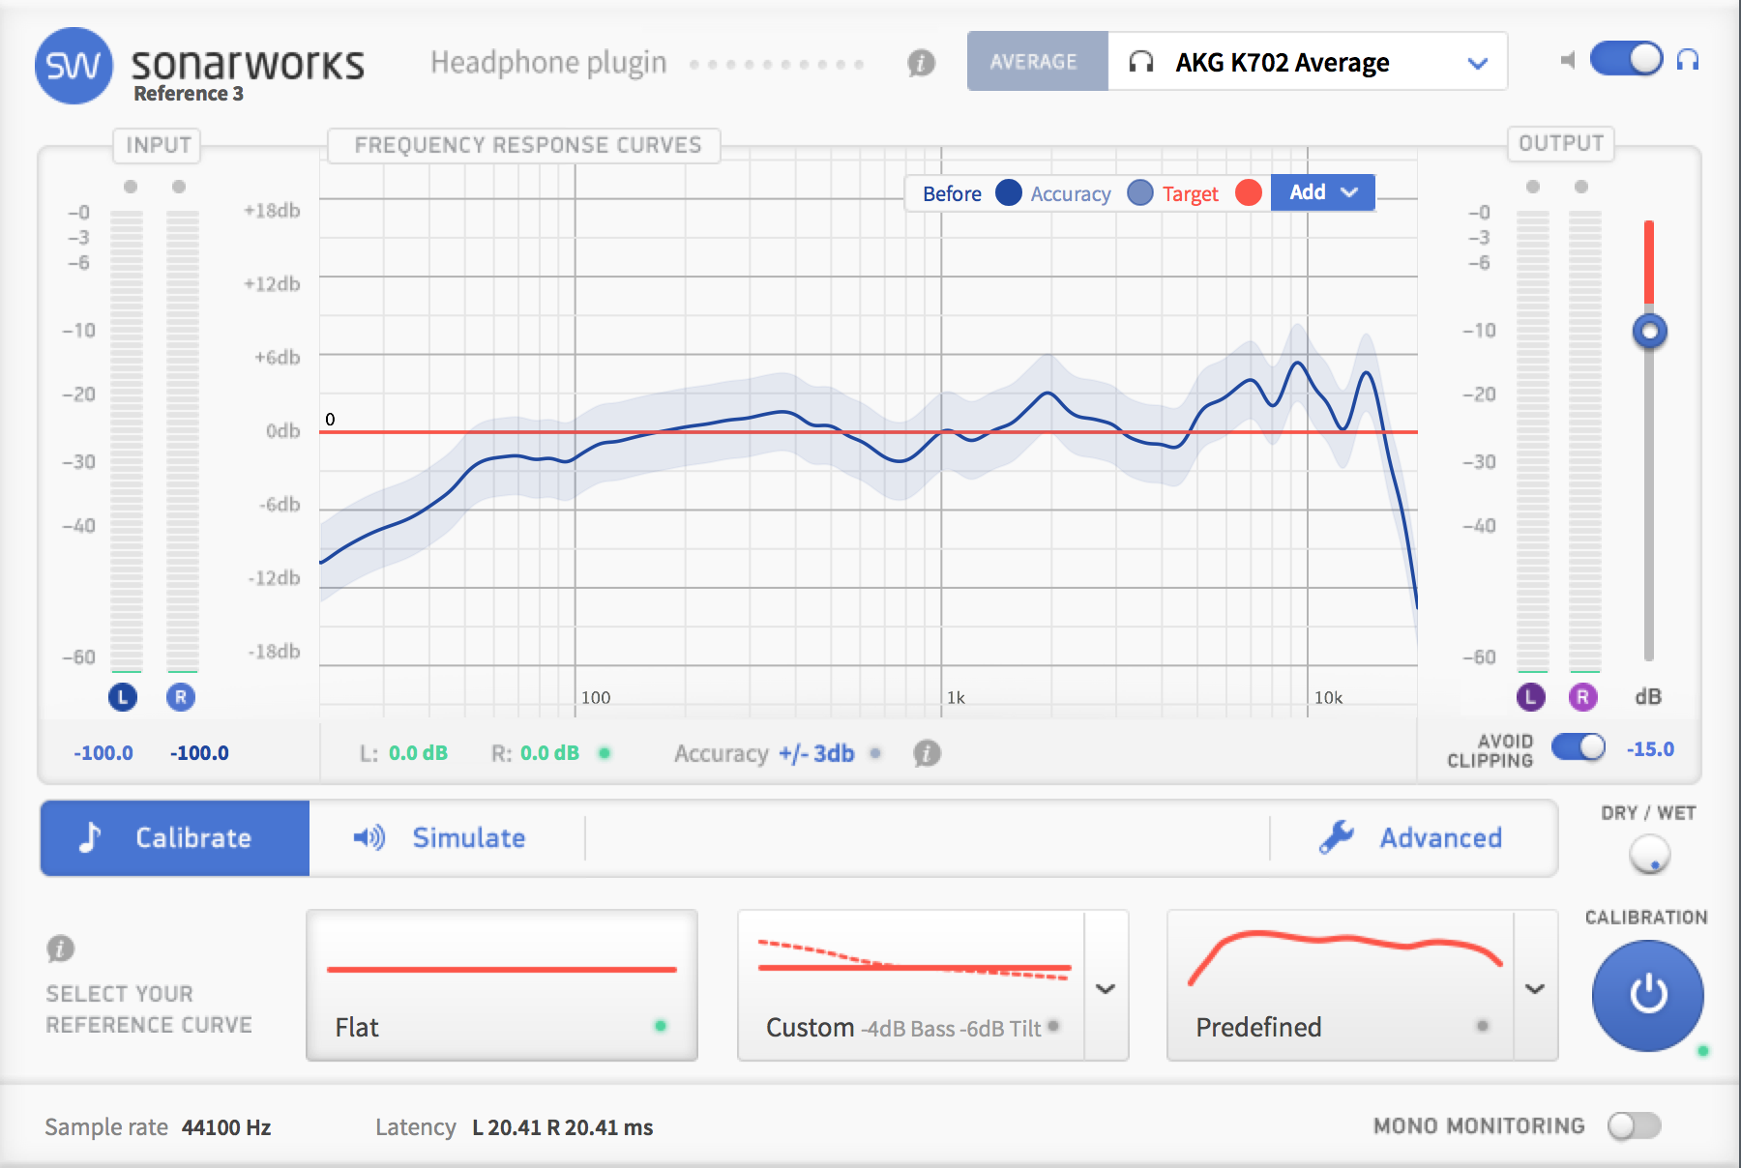Image resolution: width=1741 pixels, height=1168 pixels.
Task: Open the Accuracy info icon
Action: [x=927, y=753]
